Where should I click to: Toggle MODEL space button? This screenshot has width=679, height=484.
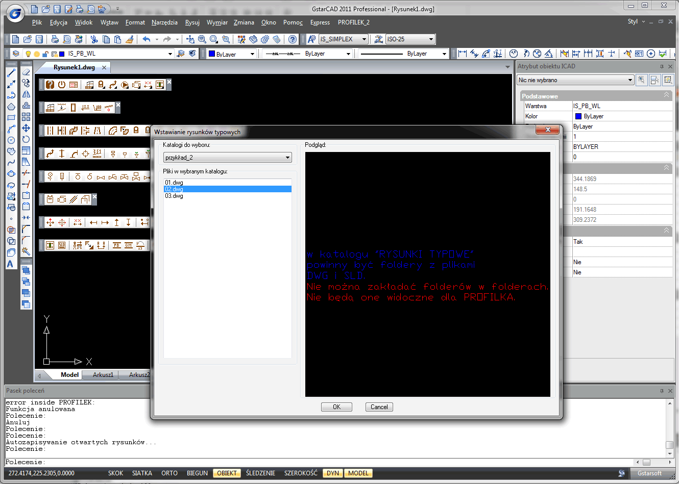(358, 473)
